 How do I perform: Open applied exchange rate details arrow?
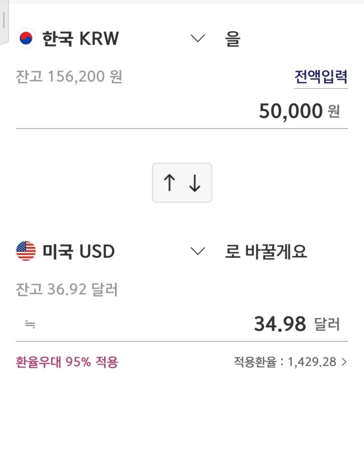[x=344, y=362]
